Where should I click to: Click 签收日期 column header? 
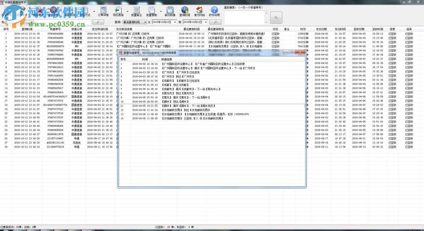click(x=359, y=29)
